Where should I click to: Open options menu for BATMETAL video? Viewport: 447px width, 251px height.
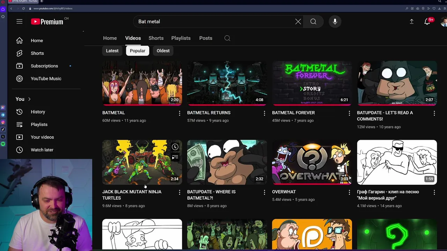(x=179, y=113)
